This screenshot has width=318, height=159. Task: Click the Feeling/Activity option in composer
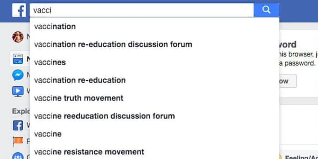tap(299, 157)
